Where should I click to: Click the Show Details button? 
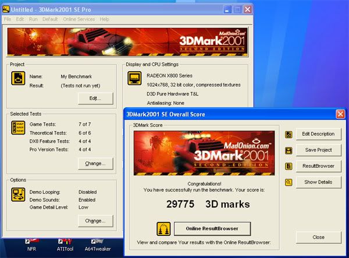[x=319, y=182]
